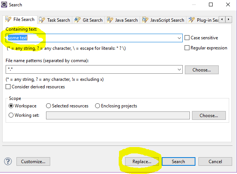
Task: Select the Selected resources radio button
Action: 48,106
